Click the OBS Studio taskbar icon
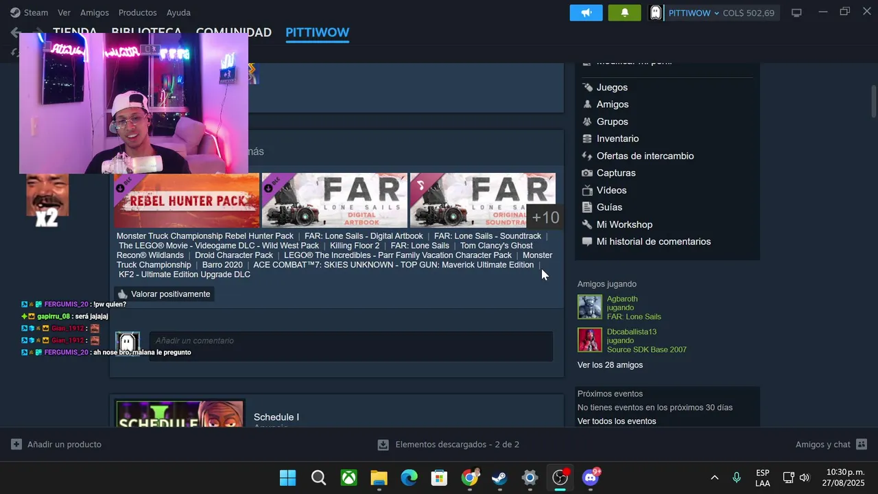Viewport: 878px width, 494px height. pos(560,478)
